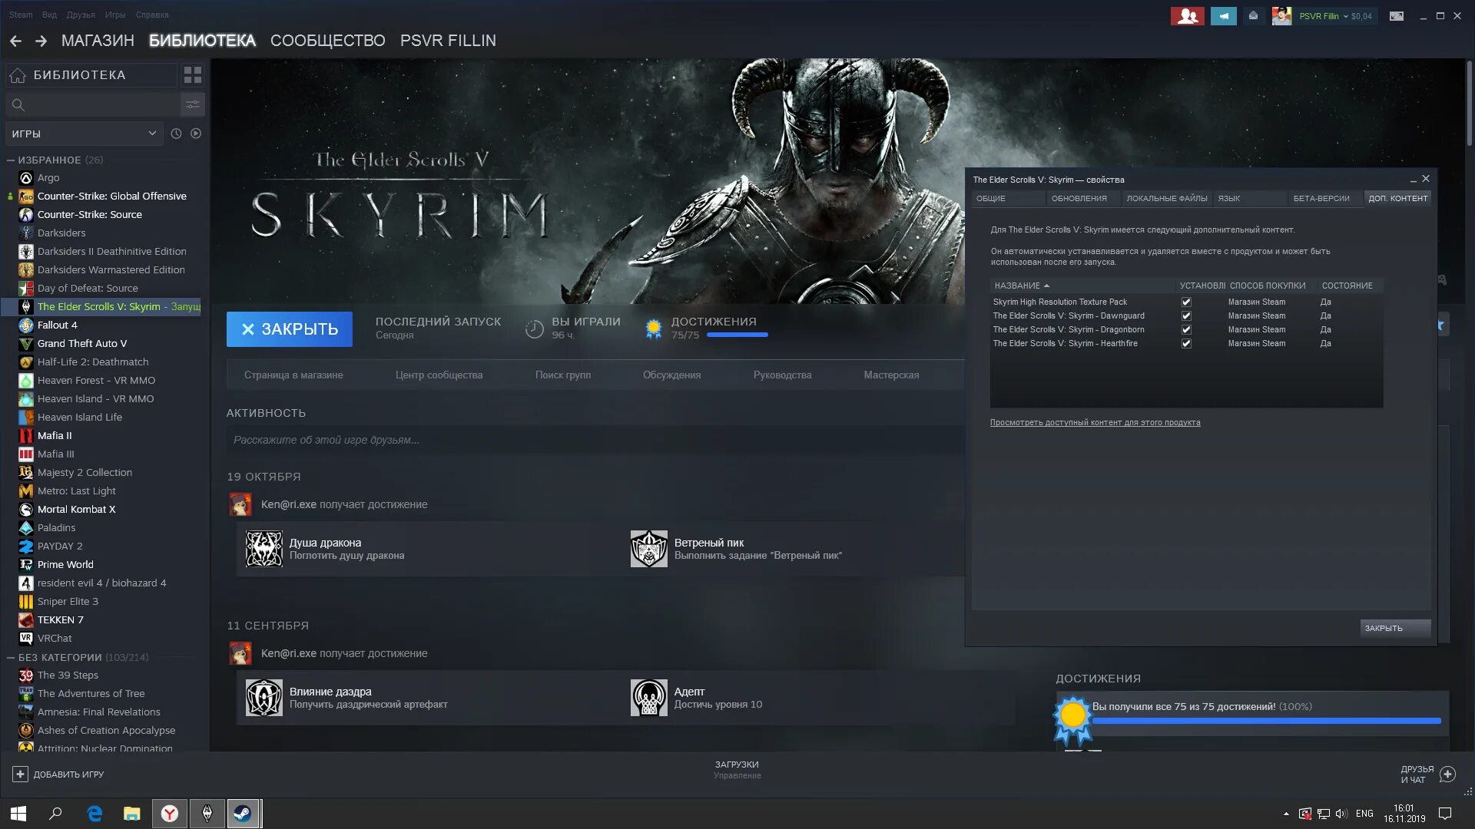
Task: Open the library filter settings icon
Action: [x=193, y=104]
